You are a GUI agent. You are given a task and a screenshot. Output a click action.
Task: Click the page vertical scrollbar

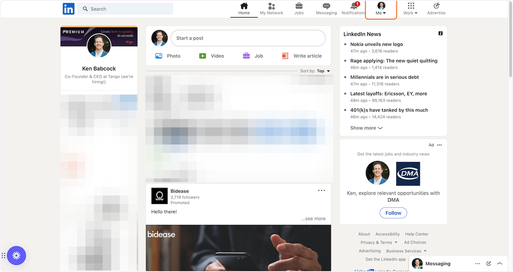[x=510, y=38]
